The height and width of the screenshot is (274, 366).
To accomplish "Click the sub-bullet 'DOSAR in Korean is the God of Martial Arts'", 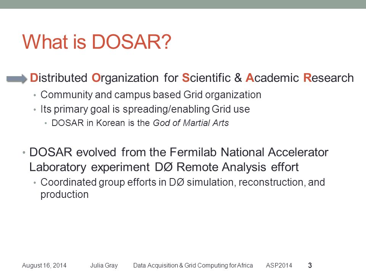I will click(x=140, y=123).
